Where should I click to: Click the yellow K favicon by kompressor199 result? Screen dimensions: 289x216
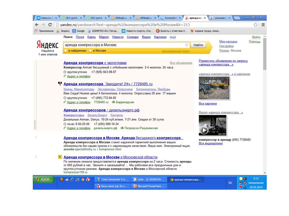(60, 157)
